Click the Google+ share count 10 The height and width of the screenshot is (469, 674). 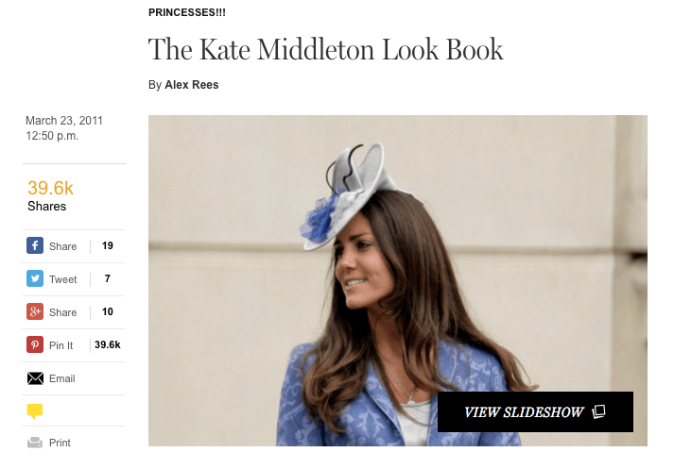coord(108,312)
